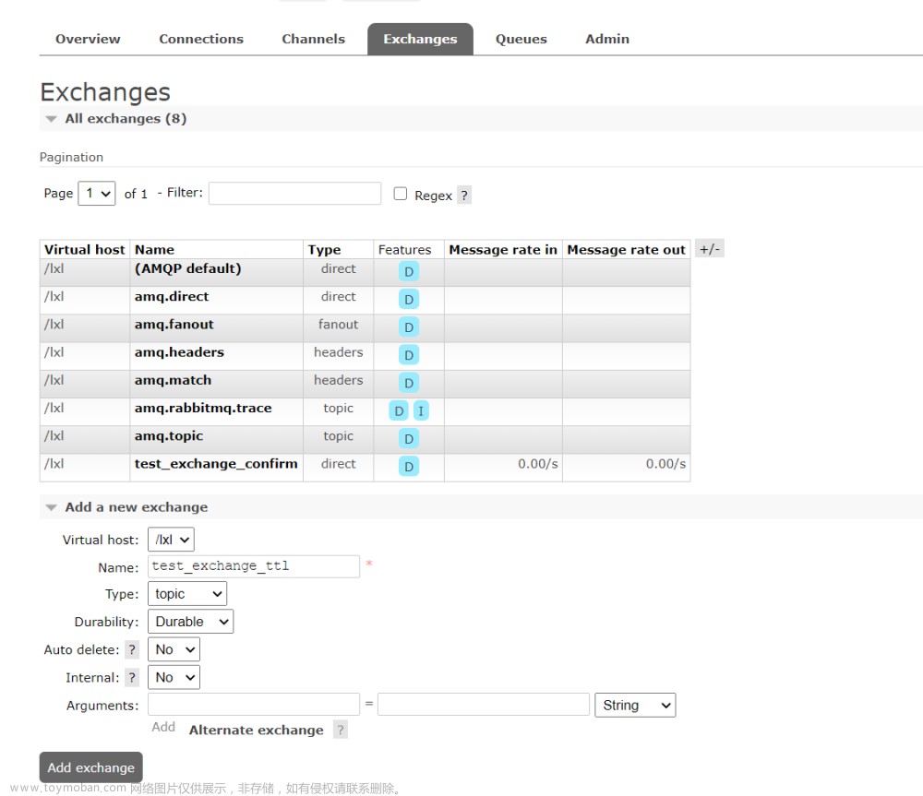Open the Durability dropdown
This screenshot has width=923, height=796.
[191, 622]
